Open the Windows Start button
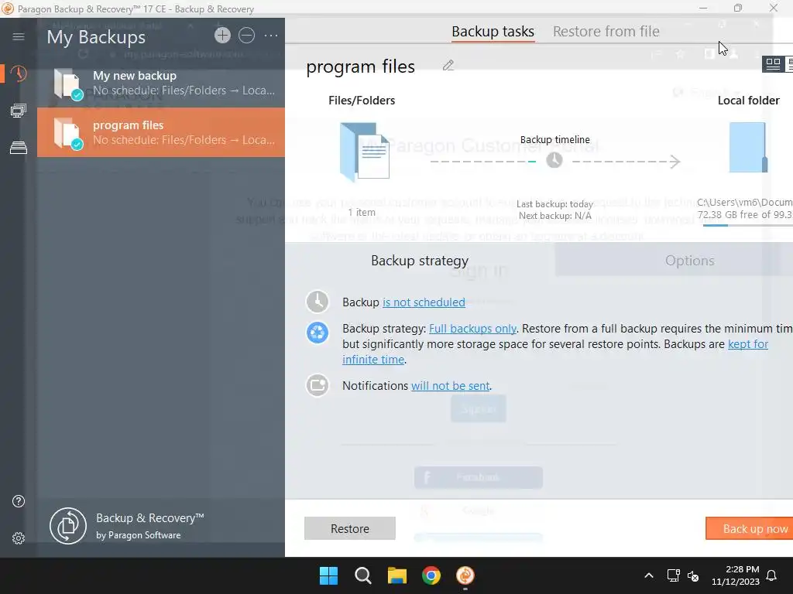The image size is (793, 594). coord(328,575)
